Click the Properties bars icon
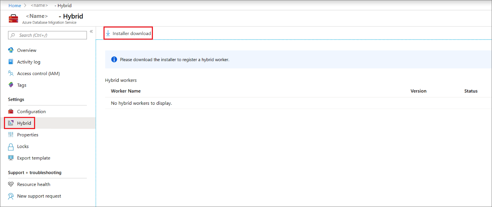The image size is (492, 207). (11, 135)
